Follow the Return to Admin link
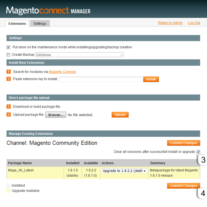 point(170,23)
